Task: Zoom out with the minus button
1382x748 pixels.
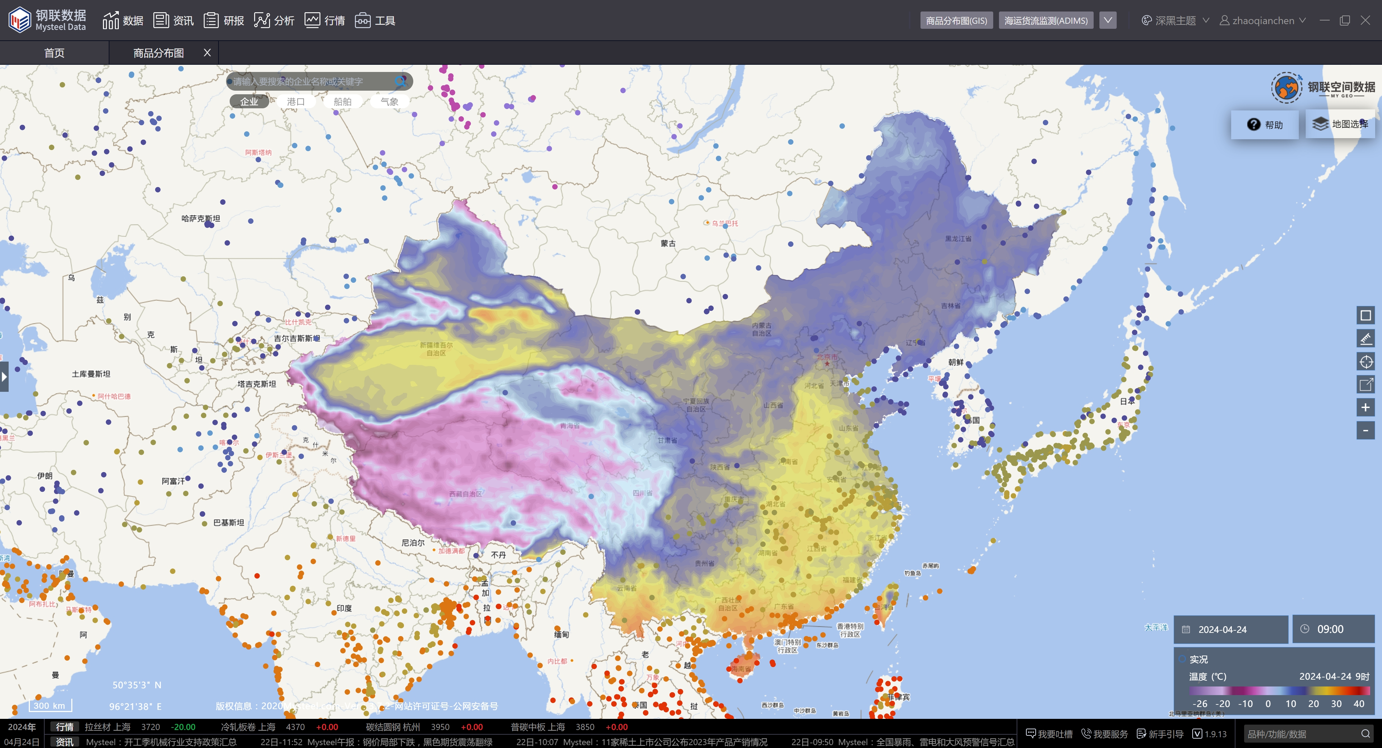Action: click(1365, 430)
